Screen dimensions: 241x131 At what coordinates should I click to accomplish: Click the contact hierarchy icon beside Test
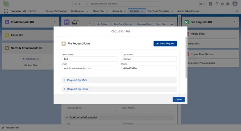(89, 23)
